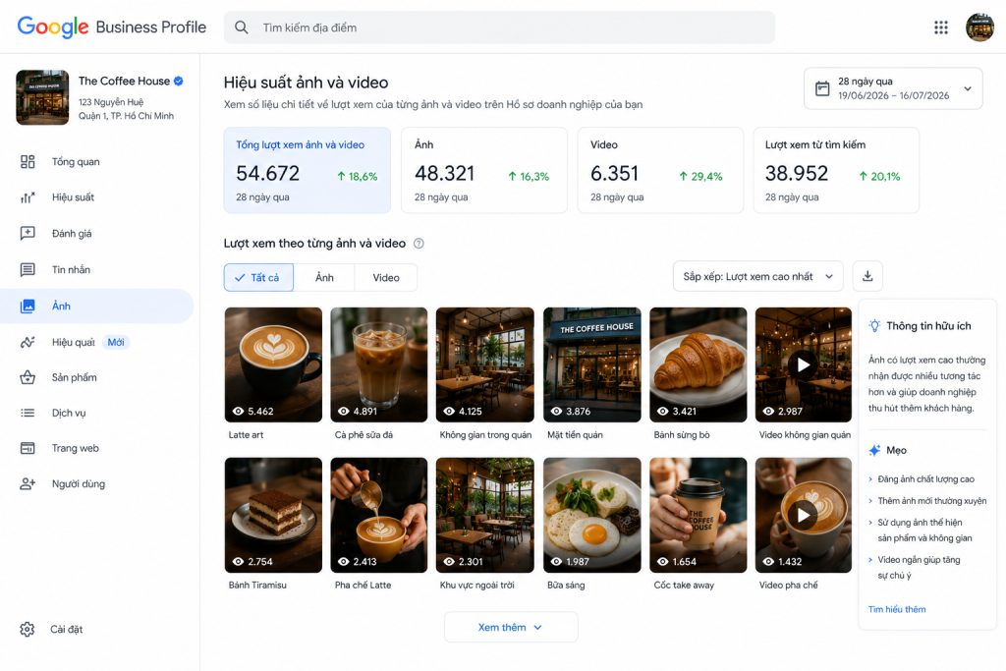1006x671 pixels.
Task: Play the Video pha chế clip
Action: point(804,515)
